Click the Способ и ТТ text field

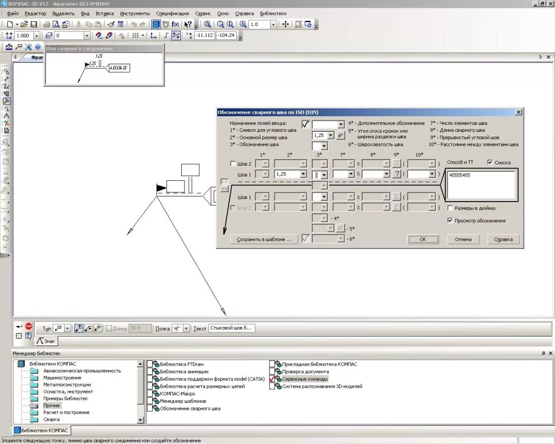(x=481, y=184)
